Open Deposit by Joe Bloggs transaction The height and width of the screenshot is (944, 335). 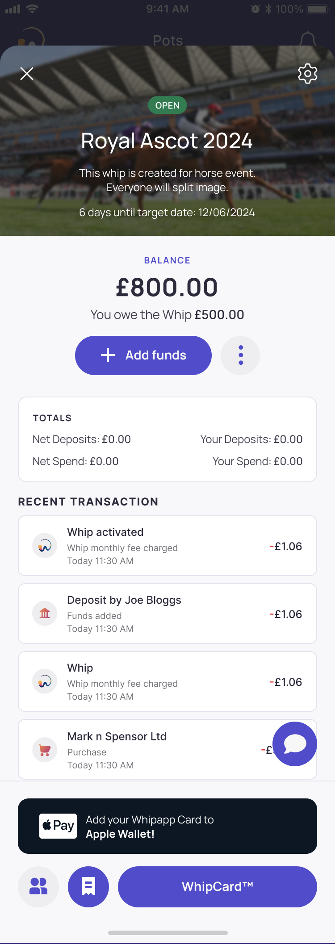pos(167,614)
